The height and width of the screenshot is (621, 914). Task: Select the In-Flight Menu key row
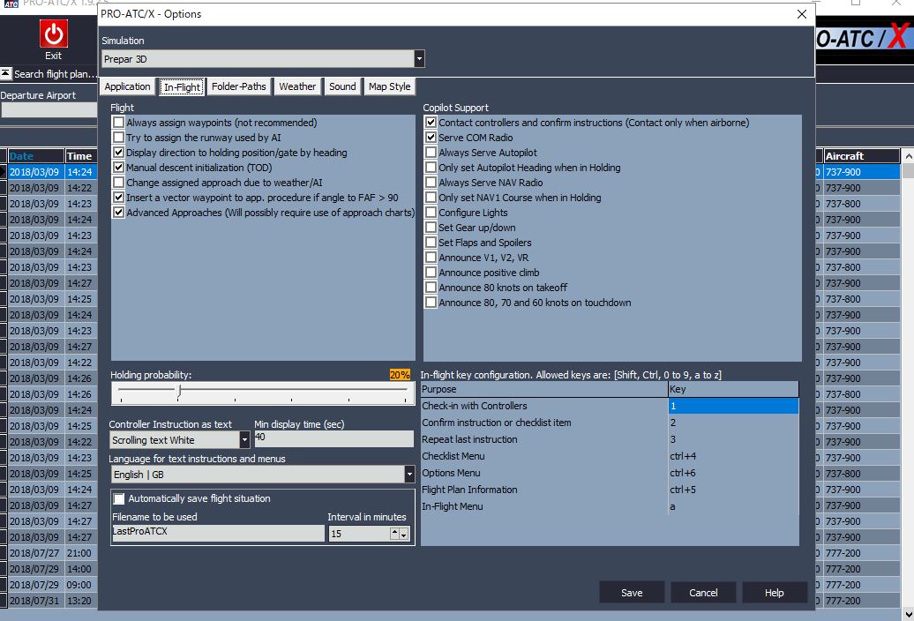(x=610, y=507)
